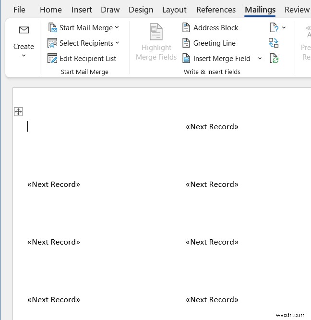The height and width of the screenshot is (320, 311).
Task: Click the Create label text
Action: [x=24, y=47]
